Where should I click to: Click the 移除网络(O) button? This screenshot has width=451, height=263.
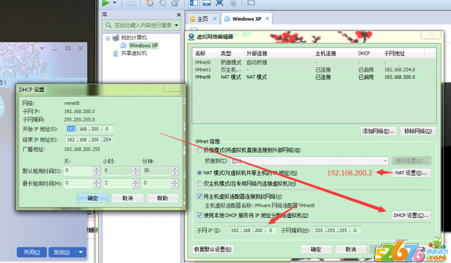point(417,131)
